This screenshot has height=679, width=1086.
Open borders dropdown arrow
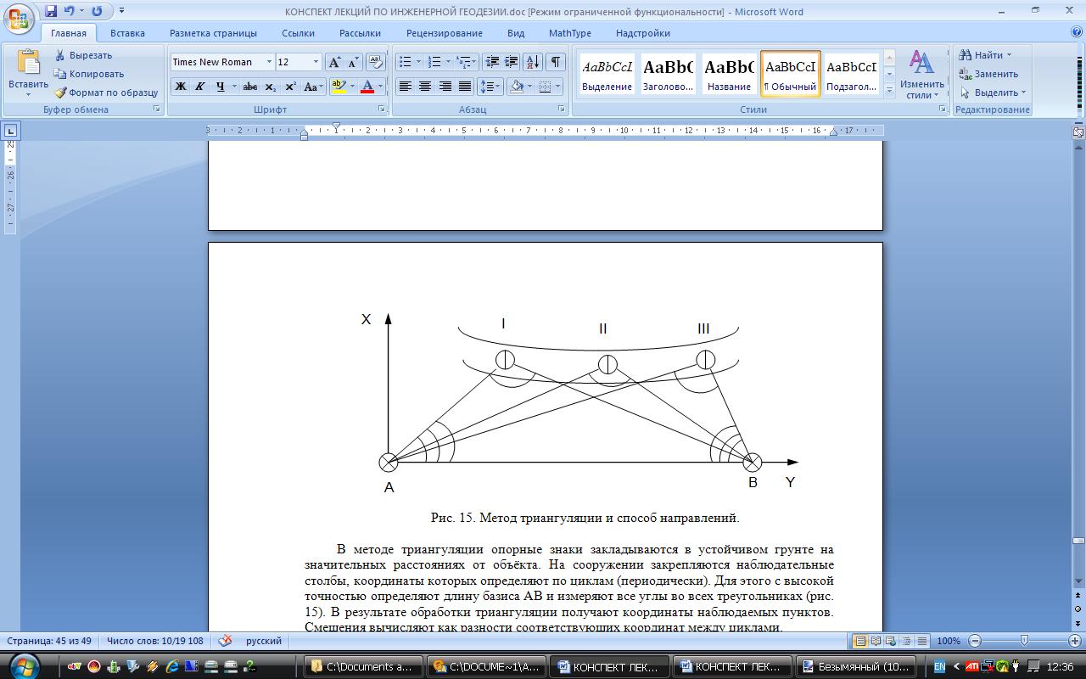tap(557, 87)
